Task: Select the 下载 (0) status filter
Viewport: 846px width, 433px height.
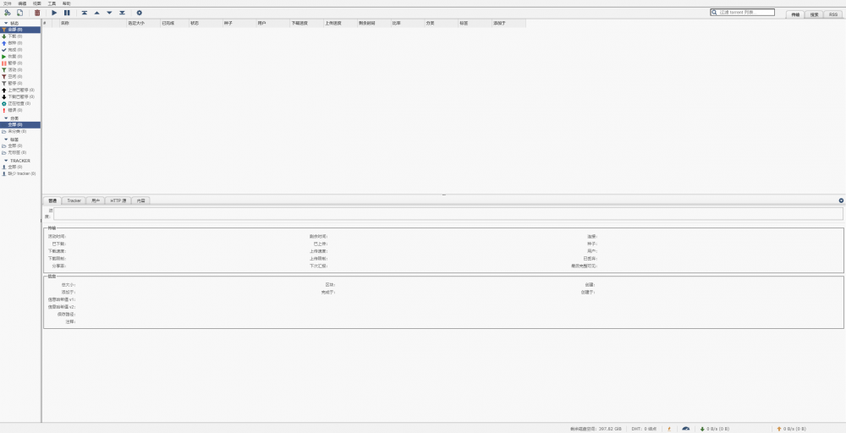Action: [20, 36]
